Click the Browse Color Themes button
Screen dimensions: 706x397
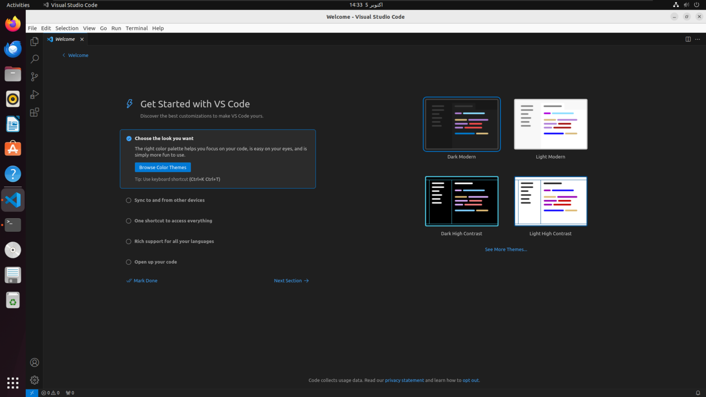(x=162, y=167)
